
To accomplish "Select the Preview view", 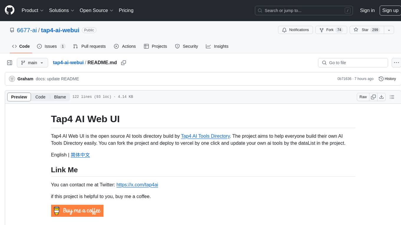I will point(19,97).
